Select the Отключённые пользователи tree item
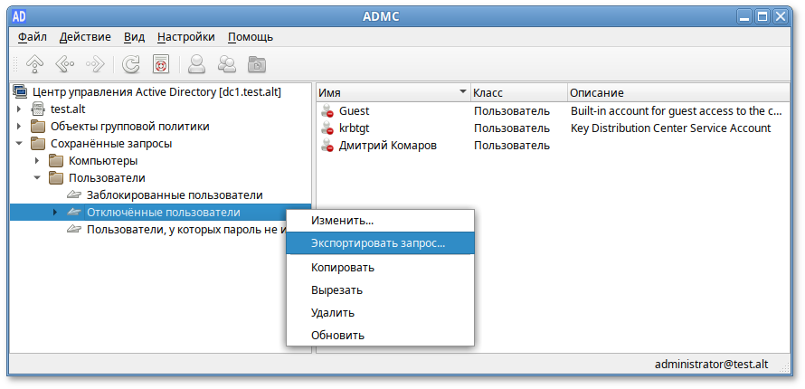Image resolution: width=805 pixels, height=389 pixels. (163, 213)
